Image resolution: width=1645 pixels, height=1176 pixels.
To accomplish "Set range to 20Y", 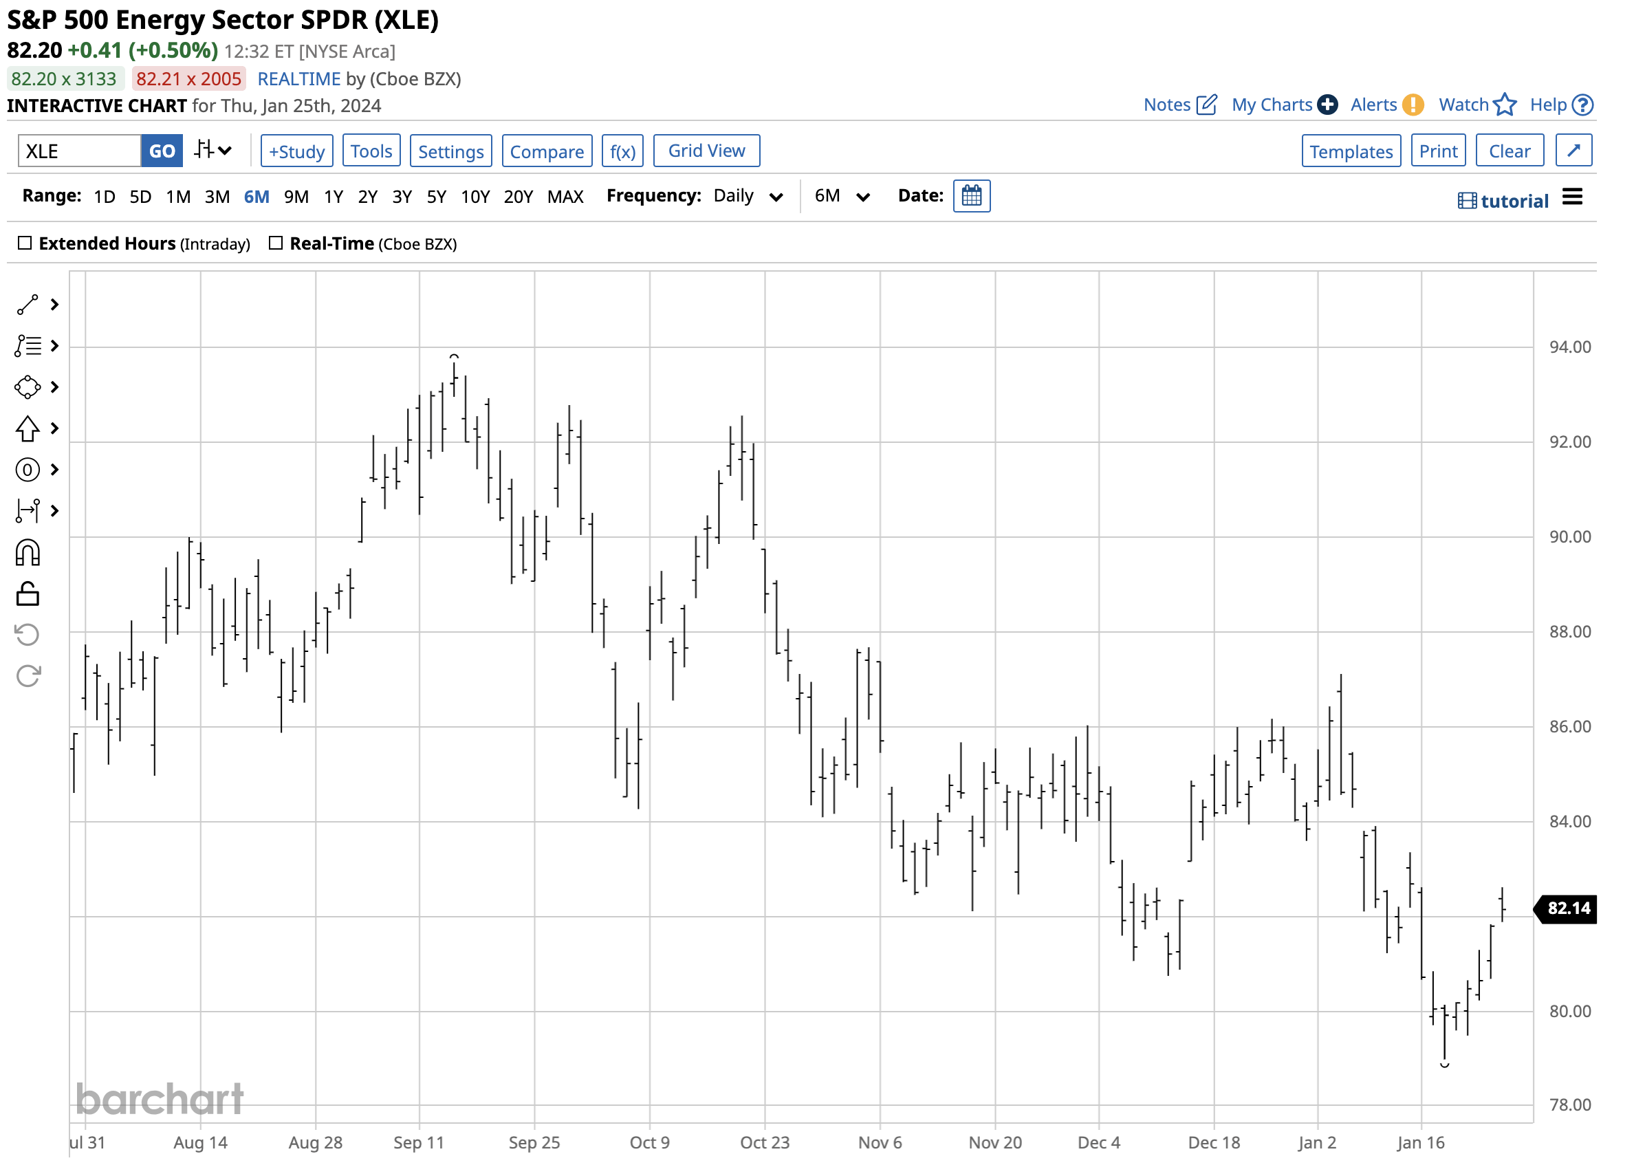I will click(518, 196).
